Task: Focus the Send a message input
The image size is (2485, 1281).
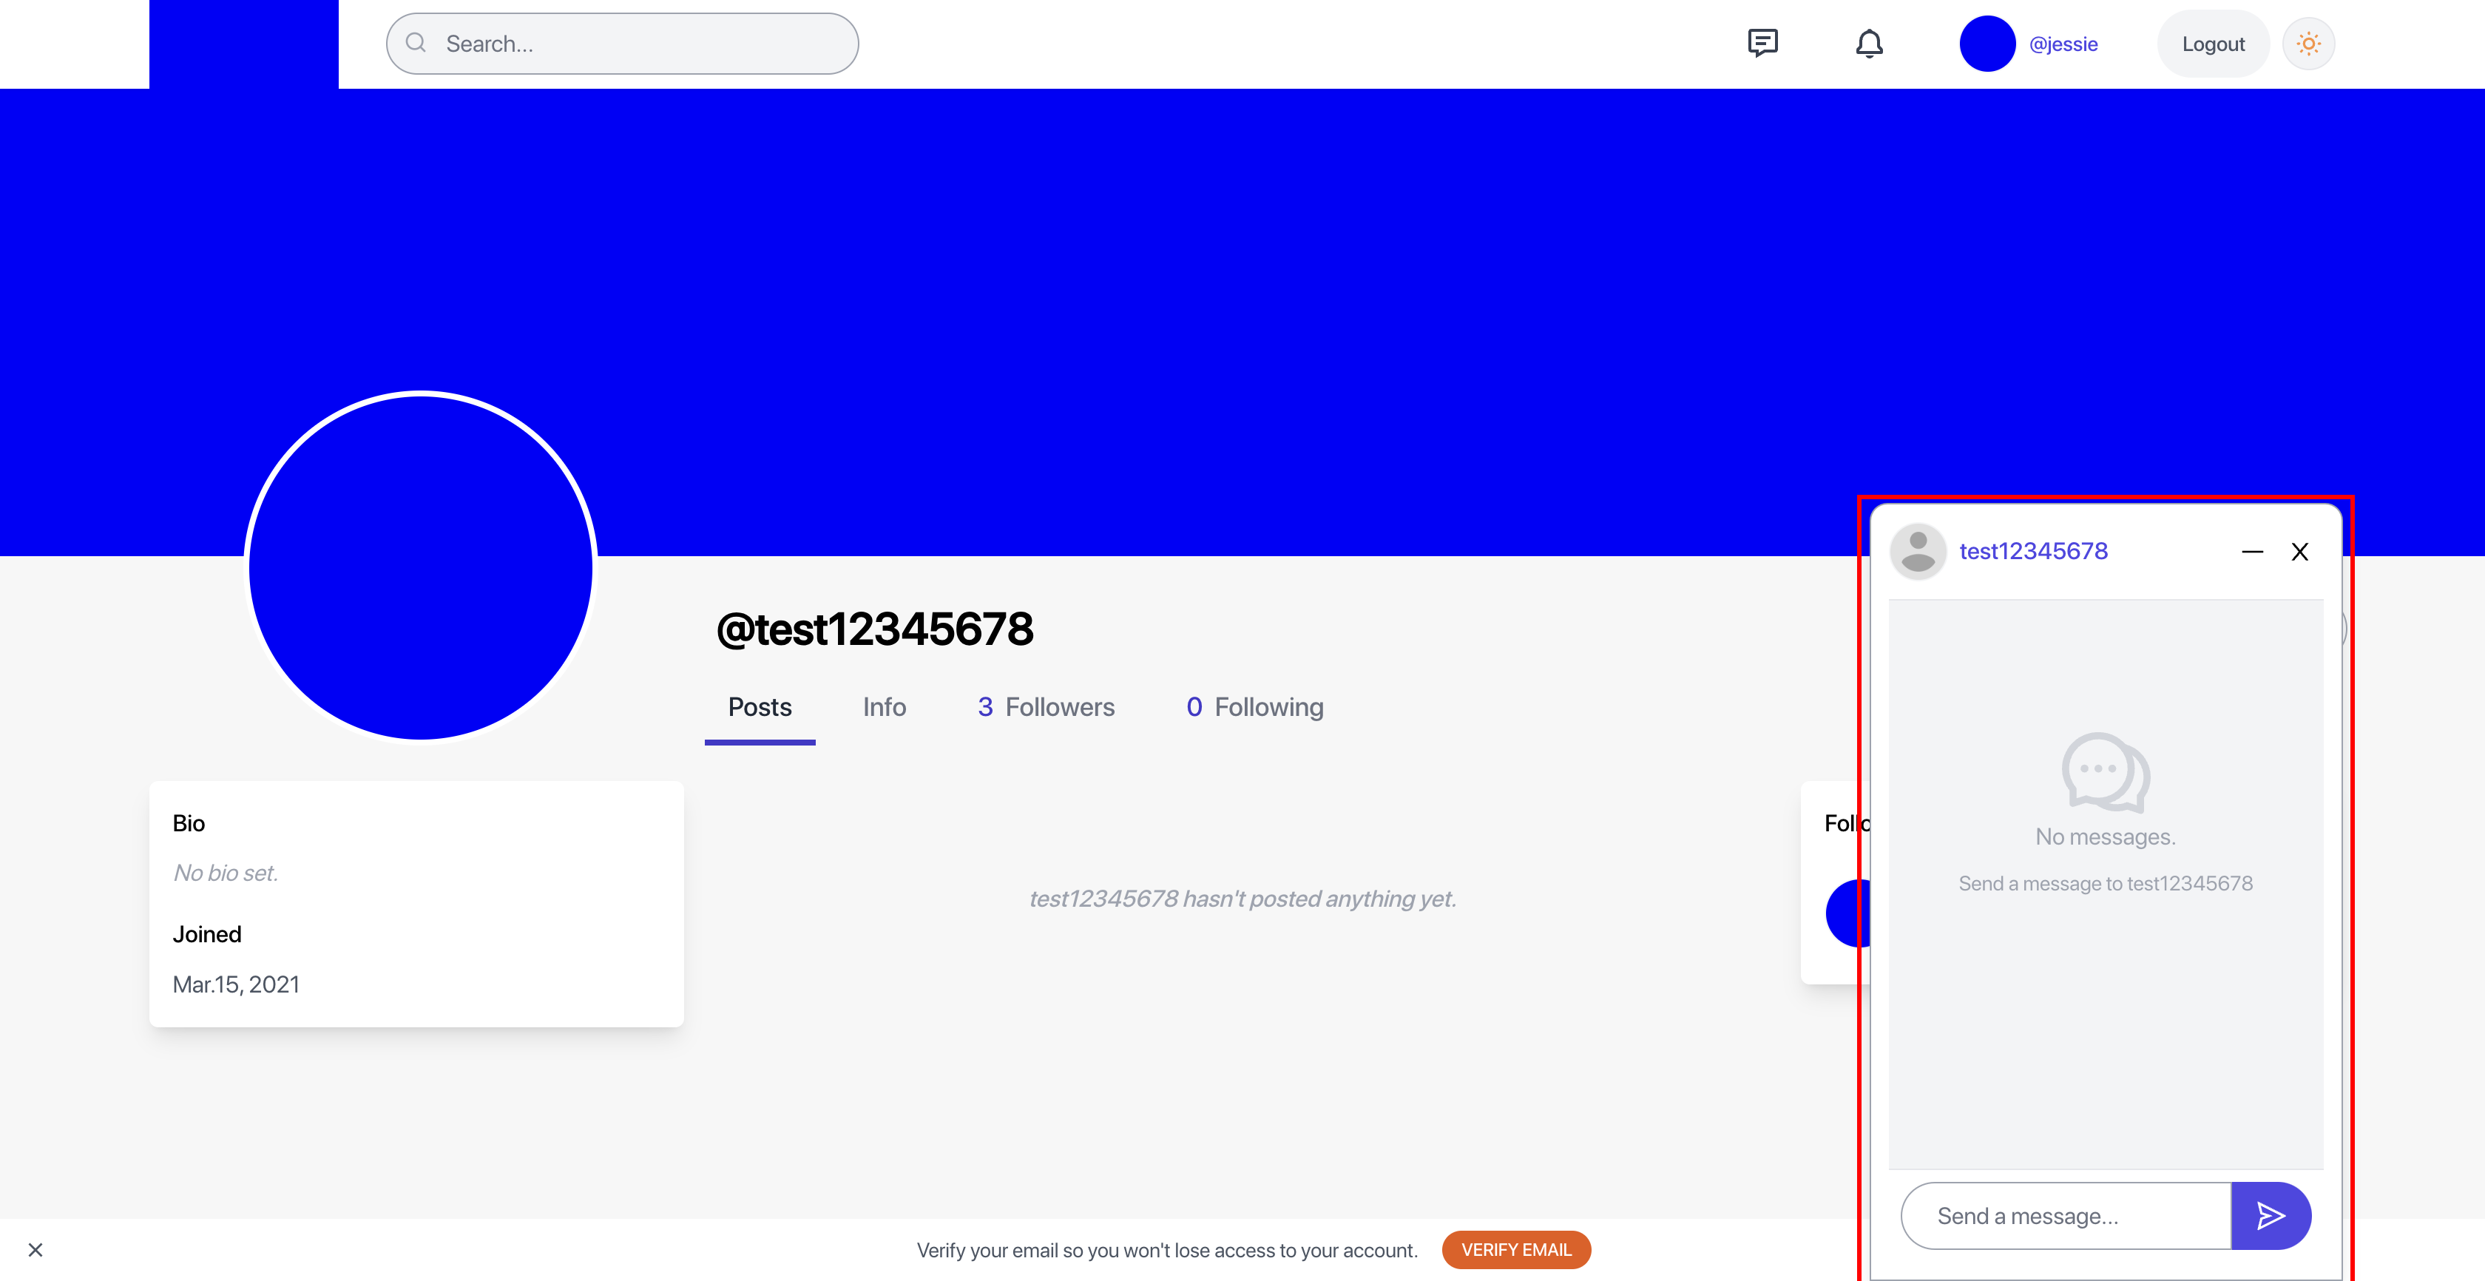Action: 2064,1215
